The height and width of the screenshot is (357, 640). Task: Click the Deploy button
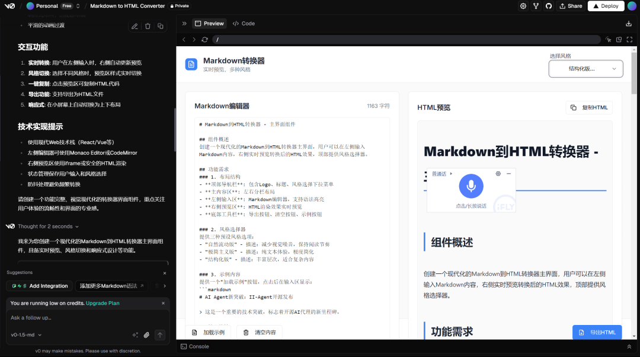(x=606, y=6)
